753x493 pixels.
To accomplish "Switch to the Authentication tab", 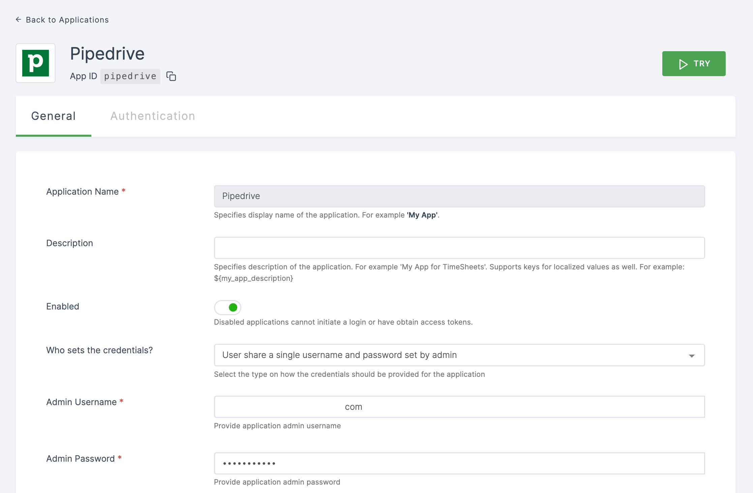I will [x=153, y=116].
